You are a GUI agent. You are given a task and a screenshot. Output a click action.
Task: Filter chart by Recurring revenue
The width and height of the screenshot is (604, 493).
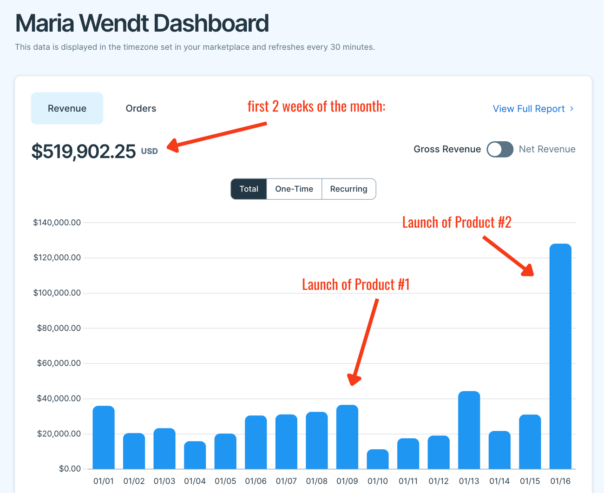[x=348, y=189]
